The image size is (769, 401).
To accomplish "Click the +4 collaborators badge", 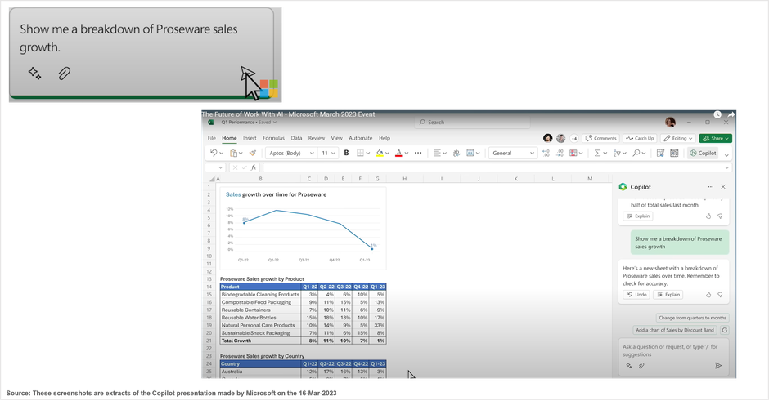I will coord(574,138).
